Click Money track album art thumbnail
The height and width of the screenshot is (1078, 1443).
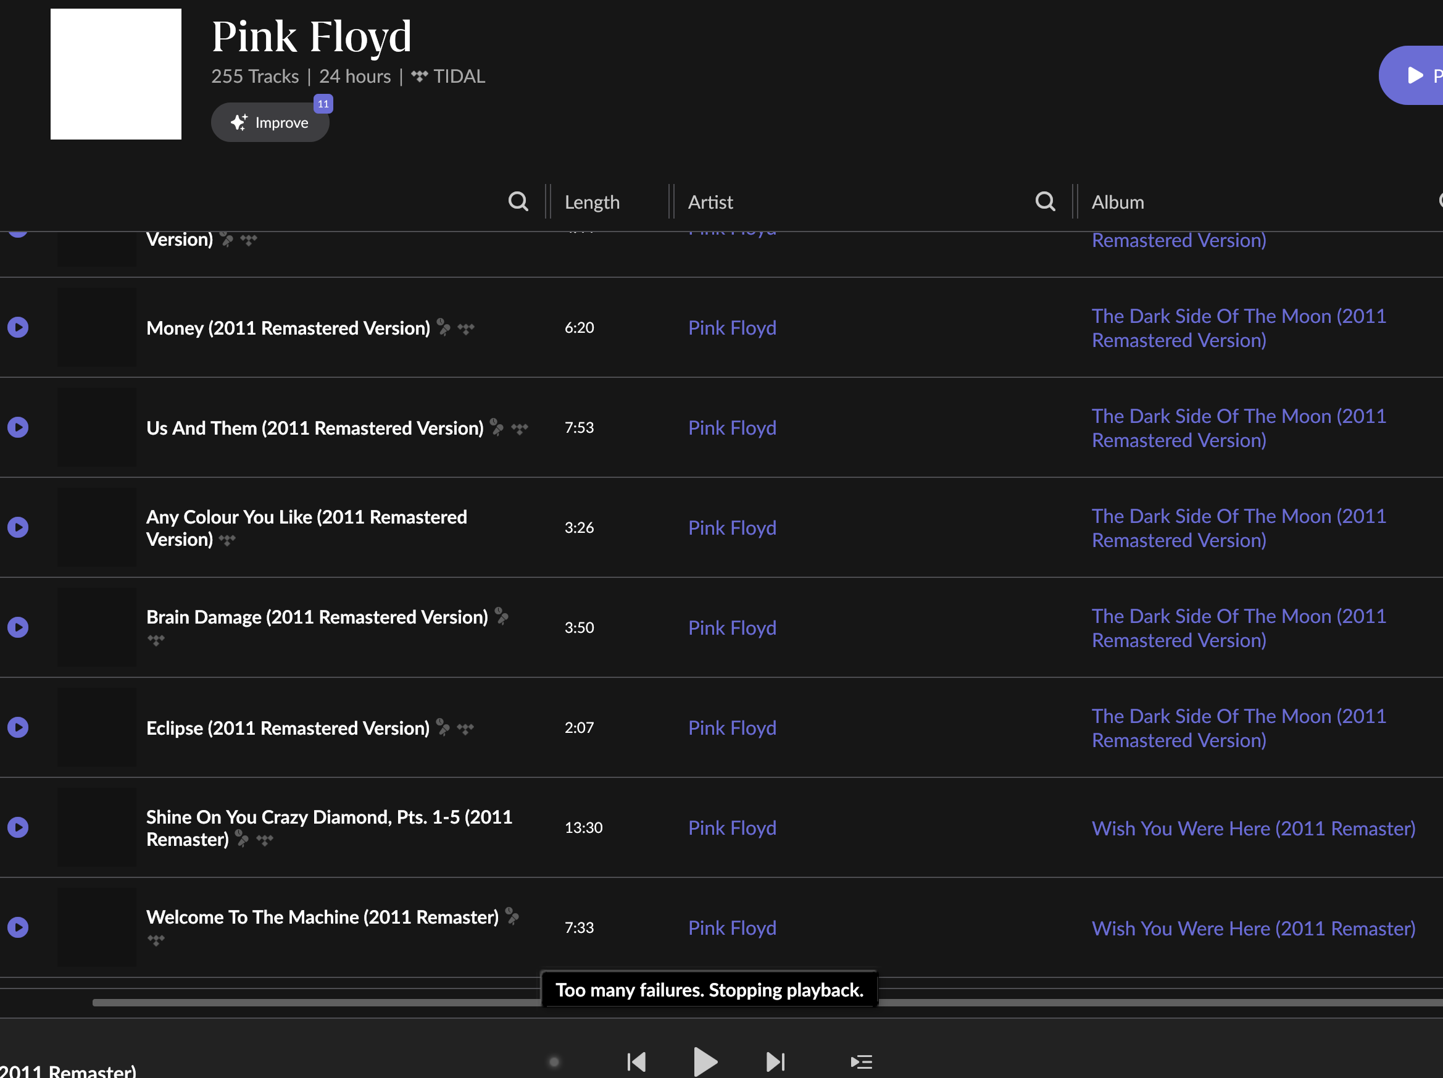click(x=97, y=327)
